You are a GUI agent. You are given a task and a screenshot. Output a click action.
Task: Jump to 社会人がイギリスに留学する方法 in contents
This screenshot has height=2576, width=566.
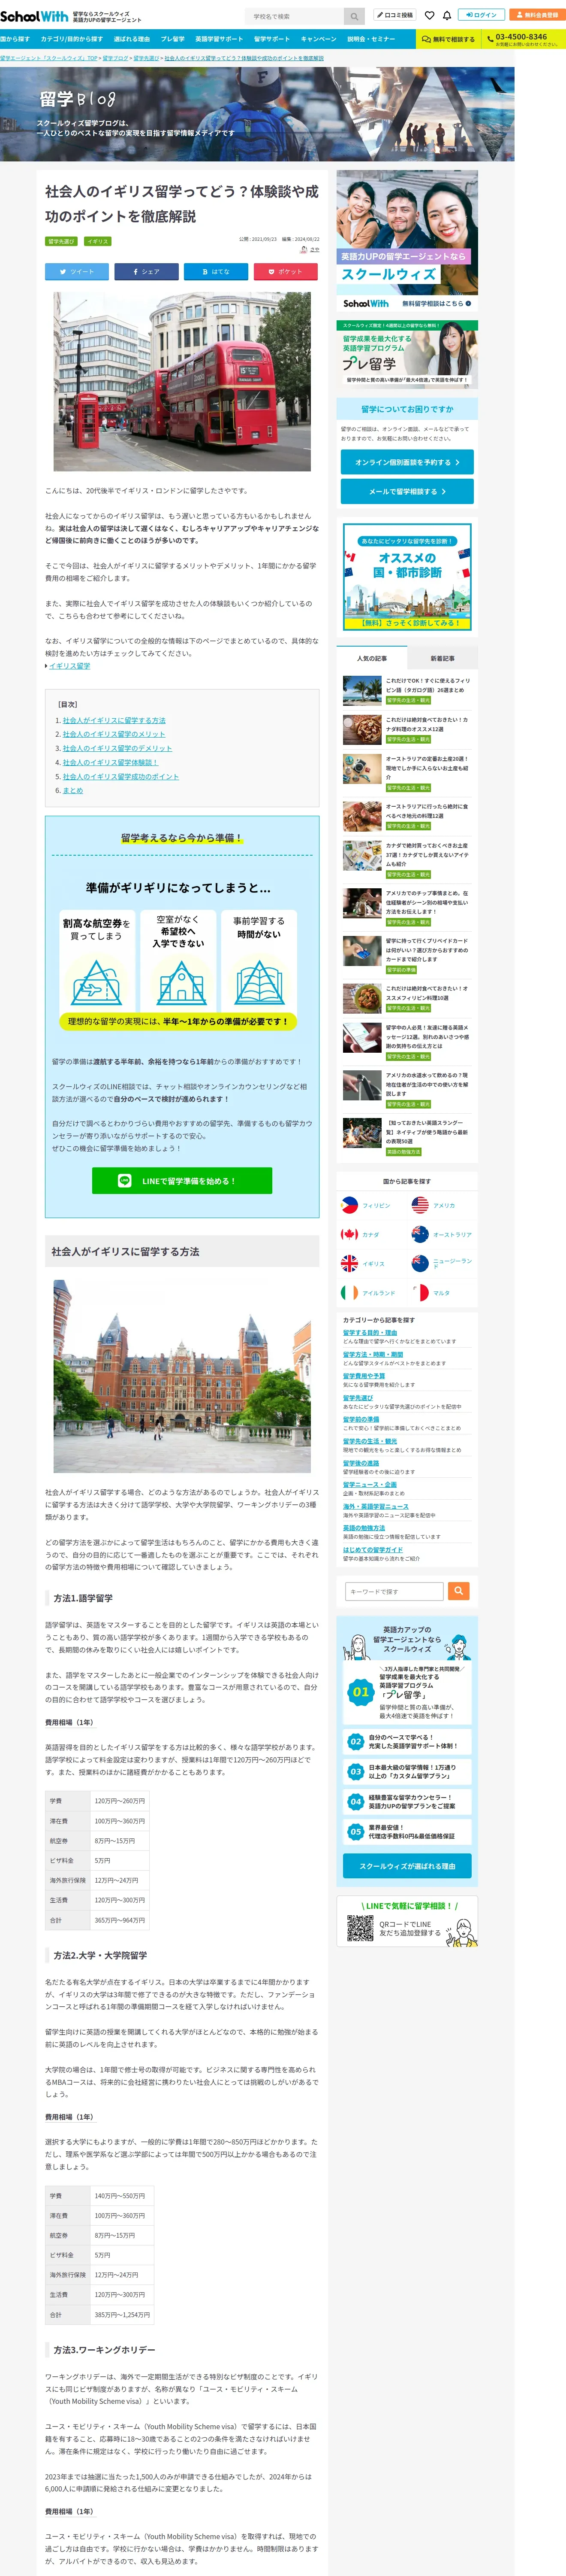click(114, 720)
